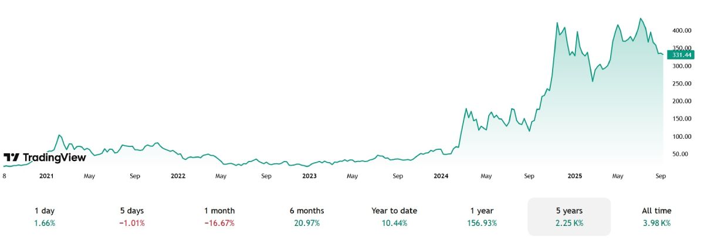Select Year to date range
This screenshot has width=704, height=247.
(394, 217)
